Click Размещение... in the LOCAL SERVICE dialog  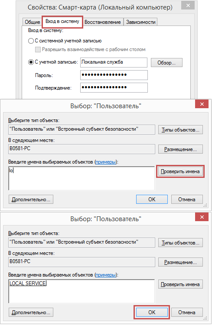click(180, 262)
